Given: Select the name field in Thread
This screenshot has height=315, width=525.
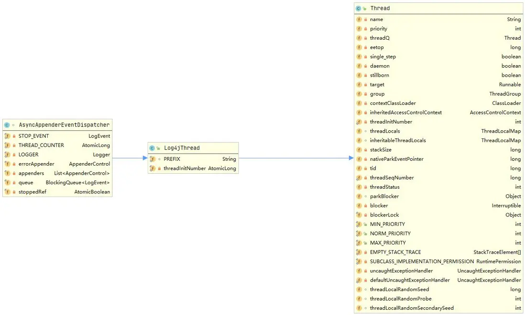Looking at the screenshot, I should pyautogui.click(x=438, y=20).
